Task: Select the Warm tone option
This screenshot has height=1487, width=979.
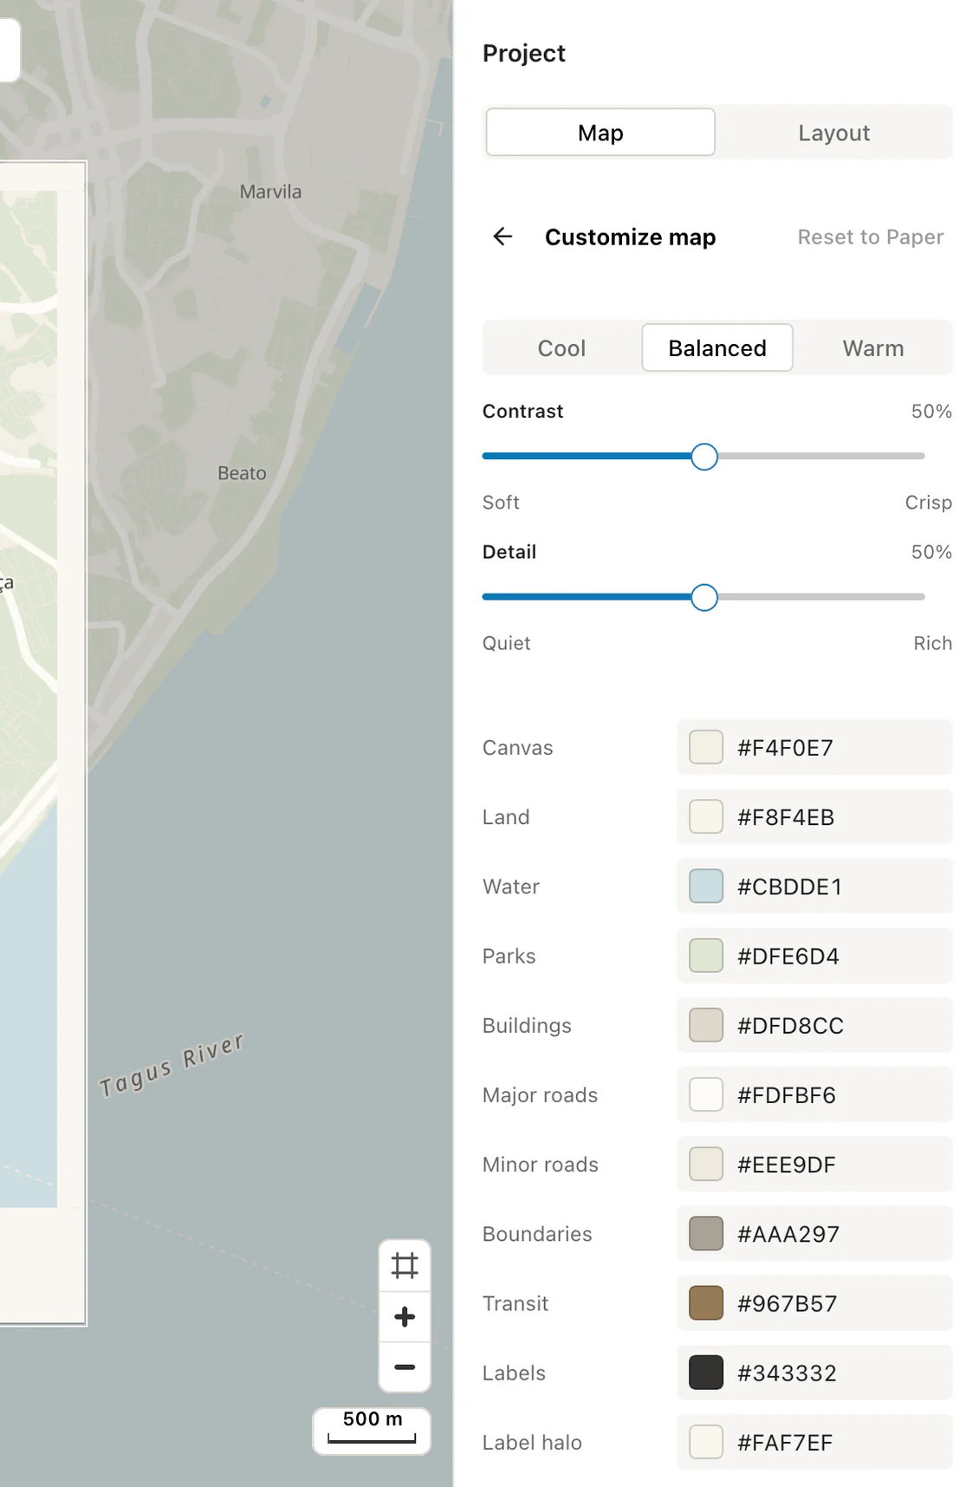Action: [x=873, y=348]
